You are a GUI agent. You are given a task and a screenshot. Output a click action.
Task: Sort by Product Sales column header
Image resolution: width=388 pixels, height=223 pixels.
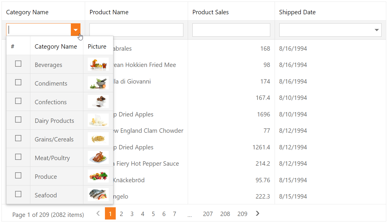click(x=210, y=12)
